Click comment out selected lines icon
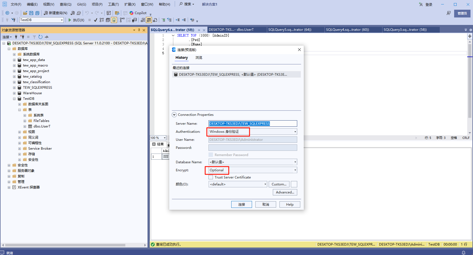Screen dimensions: 473x255 point(163,20)
